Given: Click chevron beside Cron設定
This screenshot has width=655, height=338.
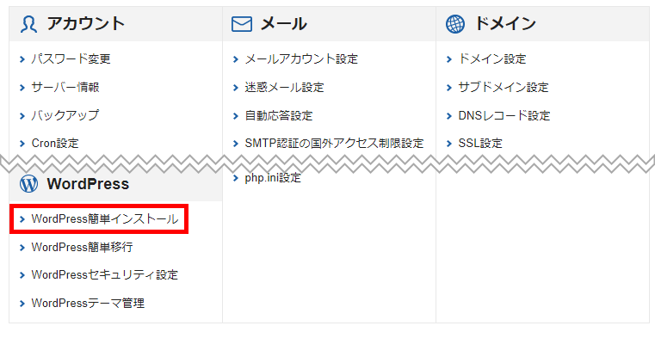Looking at the screenshot, I should pos(22,144).
